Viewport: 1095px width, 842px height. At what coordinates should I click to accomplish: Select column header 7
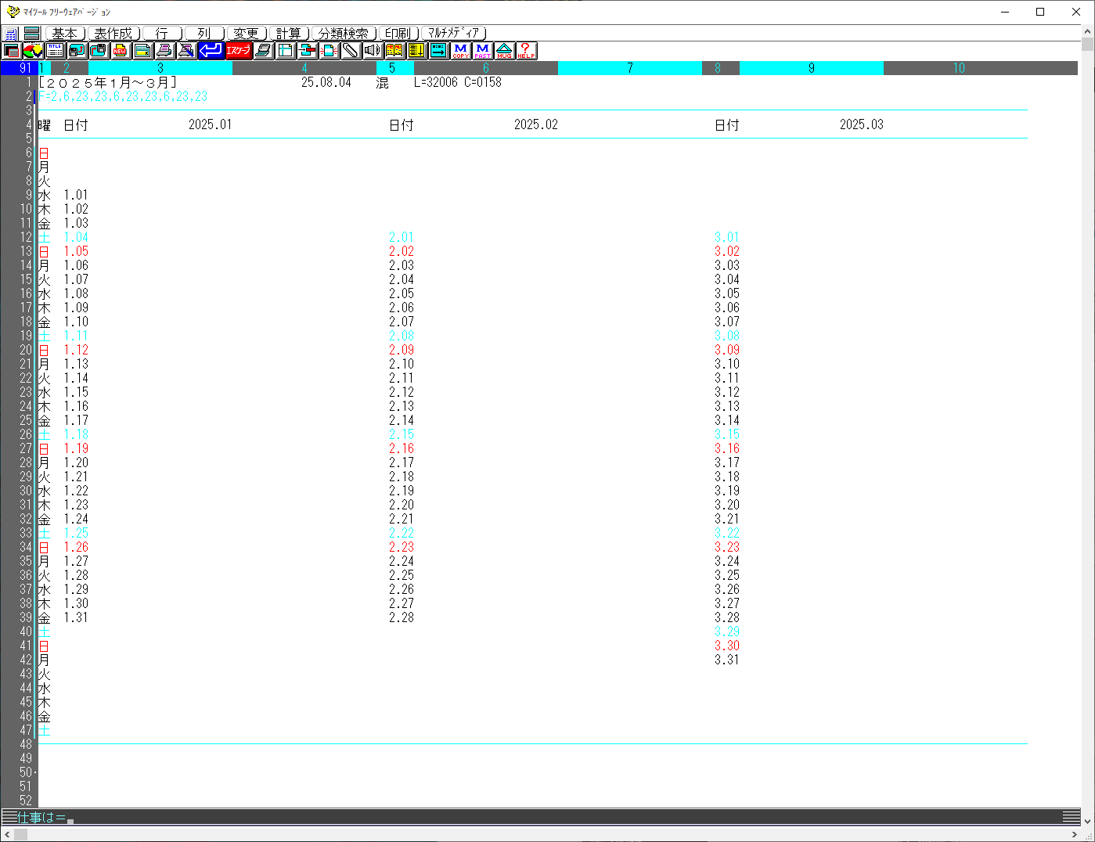[630, 68]
